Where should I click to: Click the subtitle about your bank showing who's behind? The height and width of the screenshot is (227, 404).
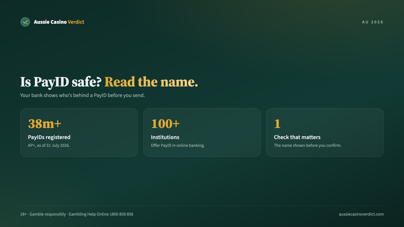pos(82,95)
